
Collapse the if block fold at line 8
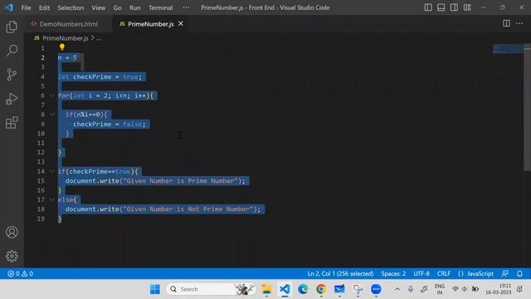tap(52, 115)
